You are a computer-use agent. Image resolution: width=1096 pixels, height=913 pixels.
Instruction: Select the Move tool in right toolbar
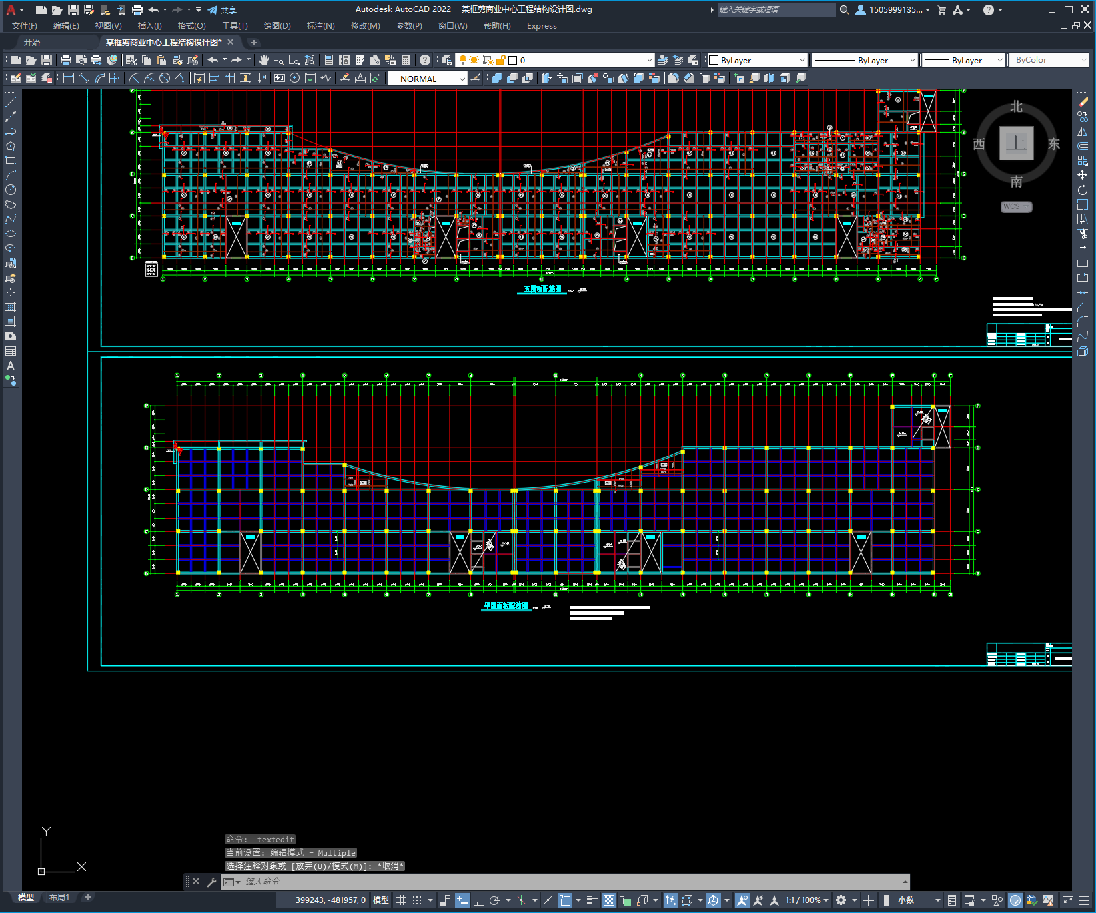(1083, 175)
